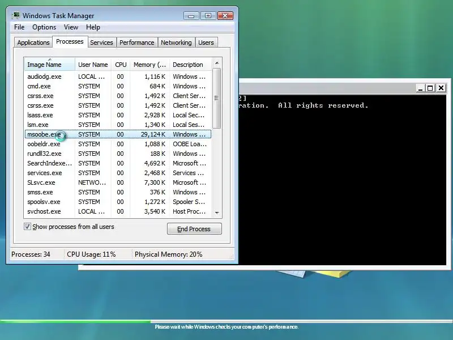453x340 pixels.
Task: Click Physical Memory: 20% in status bar
Action: tap(168, 254)
